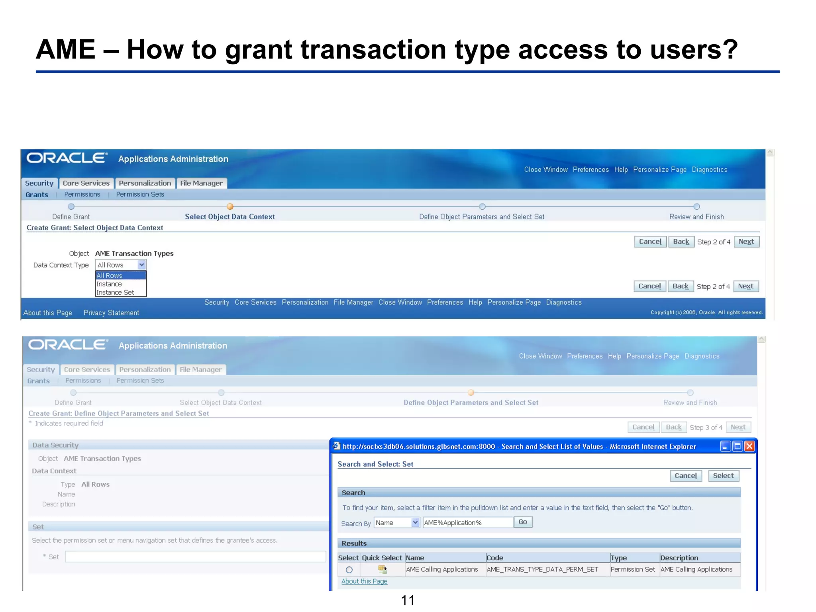Select the AME Calling Applications radio button
This screenshot has width=816, height=612.
349,570
